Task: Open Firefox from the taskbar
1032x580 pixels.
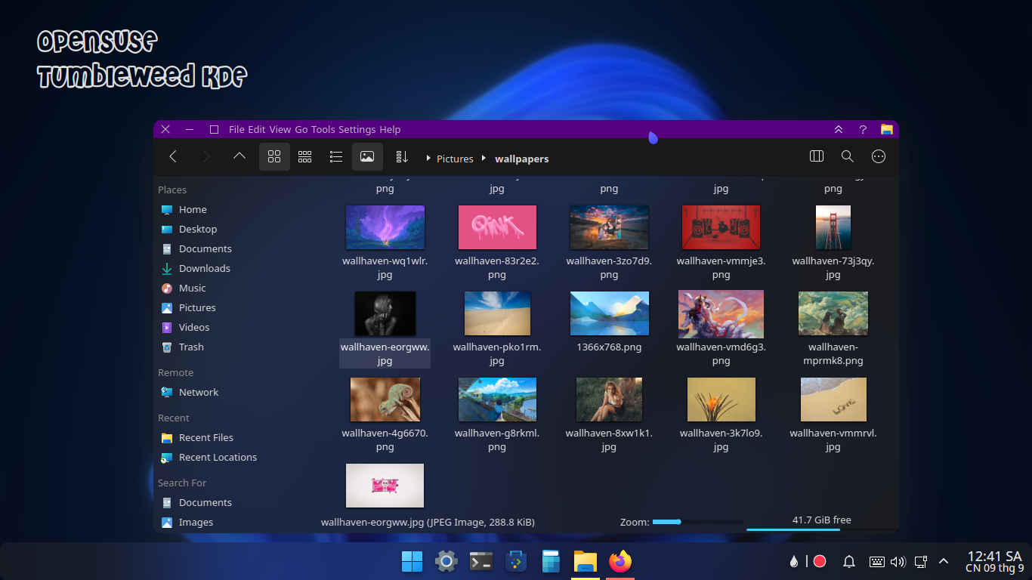Action: tap(620, 561)
